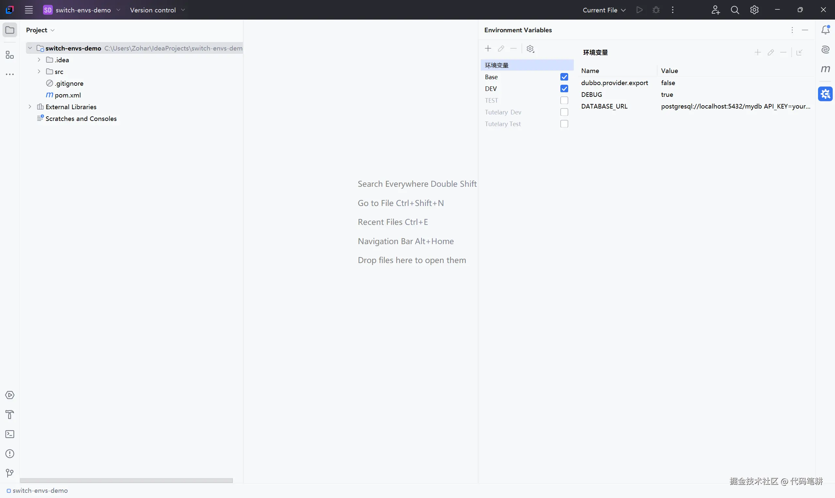This screenshot has height=498, width=835.
Task: Open the Version control menu
Action: tap(157, 10)
